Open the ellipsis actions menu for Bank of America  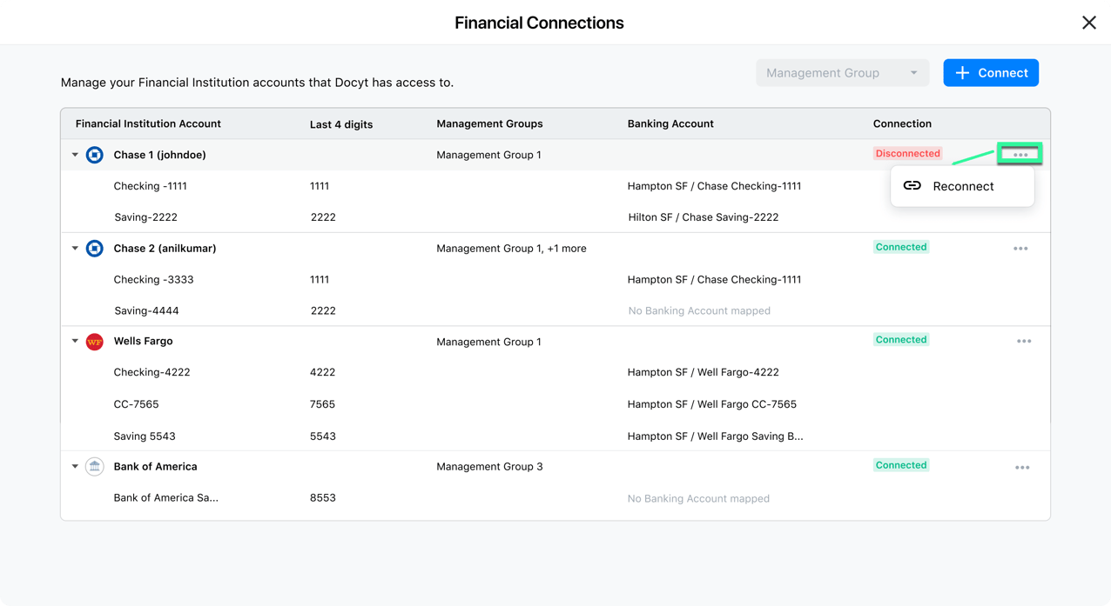(x=1021, y=467)
